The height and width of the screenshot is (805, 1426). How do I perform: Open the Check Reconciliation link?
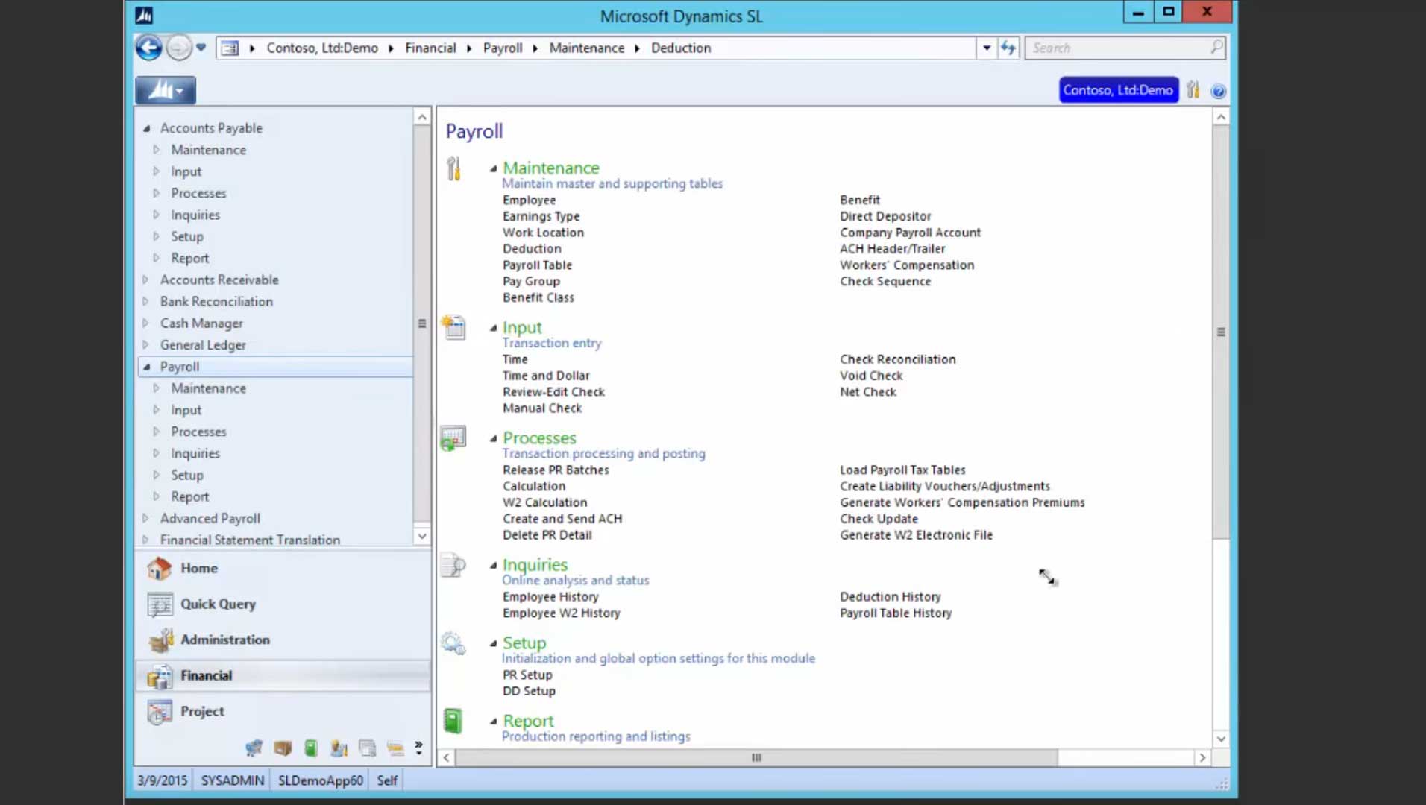[897, 359]
